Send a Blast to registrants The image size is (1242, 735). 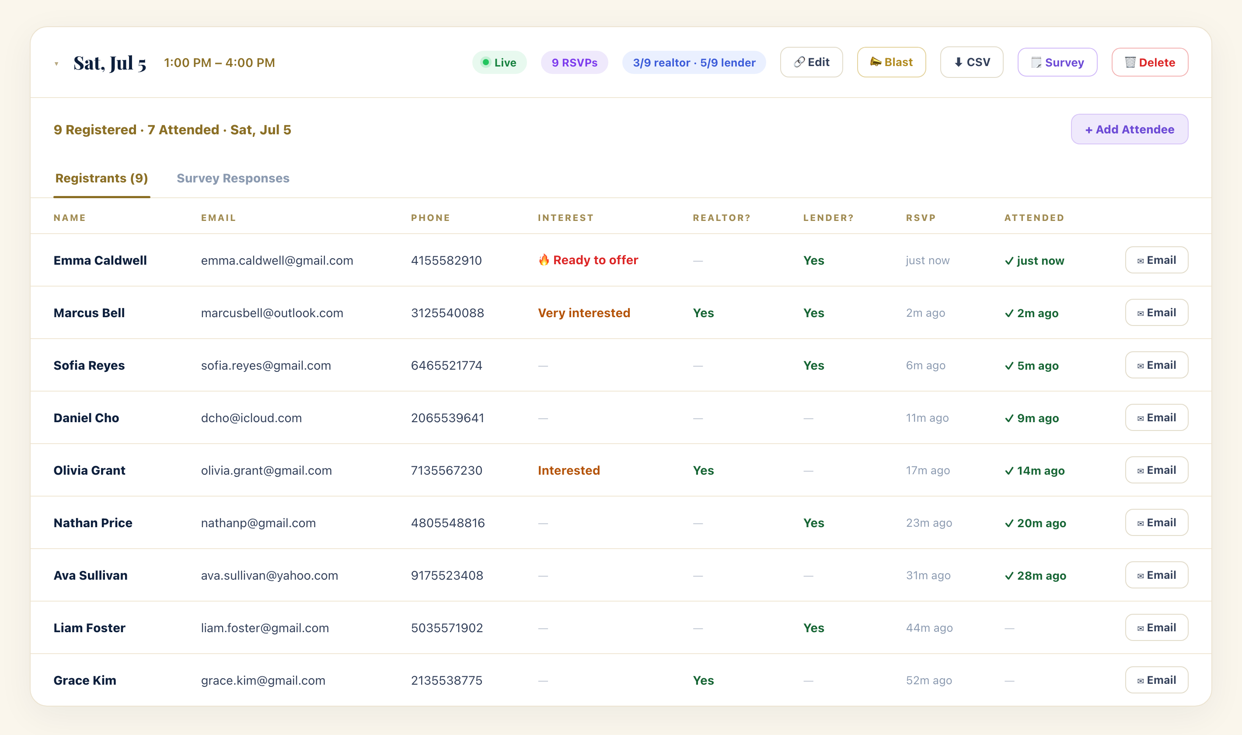click(891, 63)
